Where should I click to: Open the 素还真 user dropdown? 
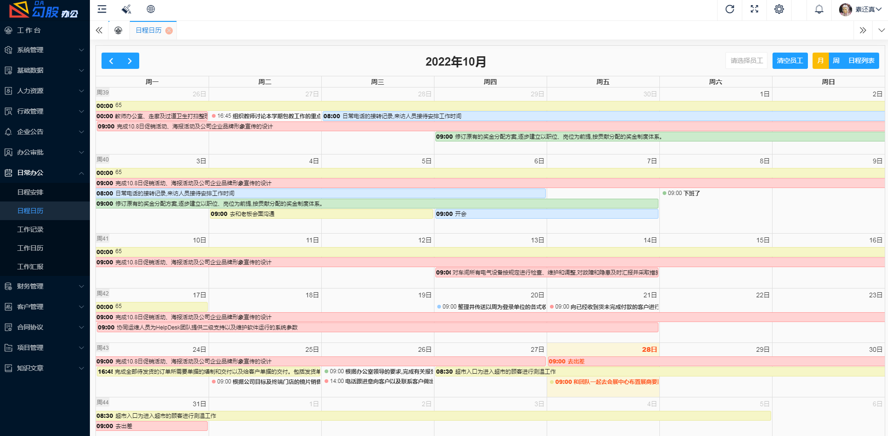coord(868,9)
